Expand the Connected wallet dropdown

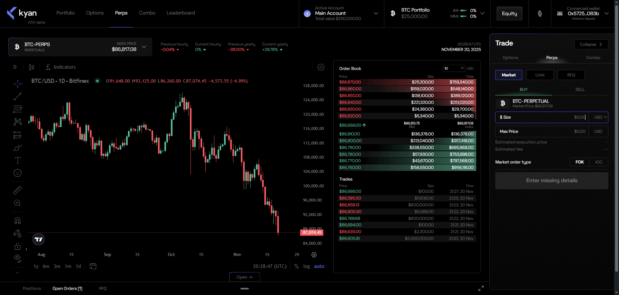[x=606, y=13]
